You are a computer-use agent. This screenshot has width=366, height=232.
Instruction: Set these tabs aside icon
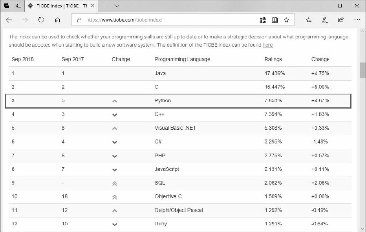point(18,6)
